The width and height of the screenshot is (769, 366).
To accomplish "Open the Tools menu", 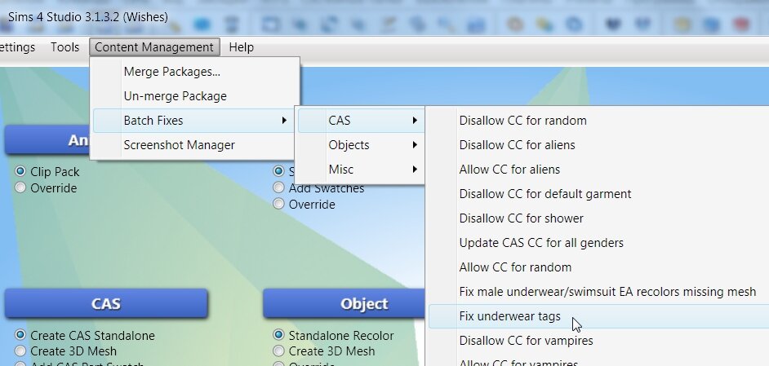I will [64, 47].
